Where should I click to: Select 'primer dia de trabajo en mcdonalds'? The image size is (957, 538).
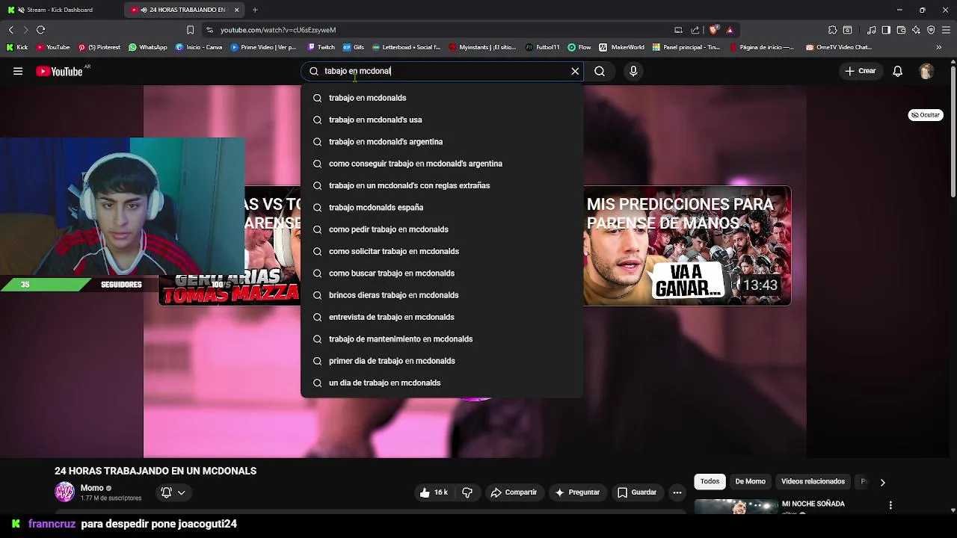point(442,361)
